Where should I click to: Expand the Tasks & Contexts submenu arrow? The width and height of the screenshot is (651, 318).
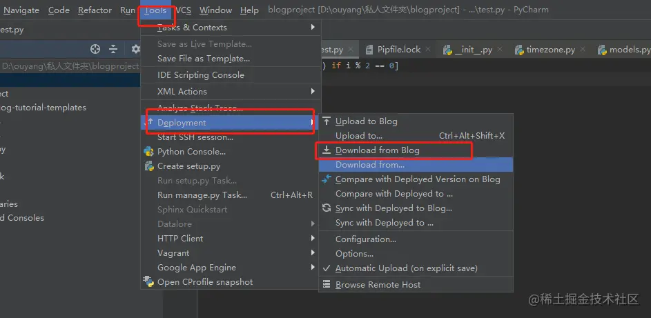point(313,28)
